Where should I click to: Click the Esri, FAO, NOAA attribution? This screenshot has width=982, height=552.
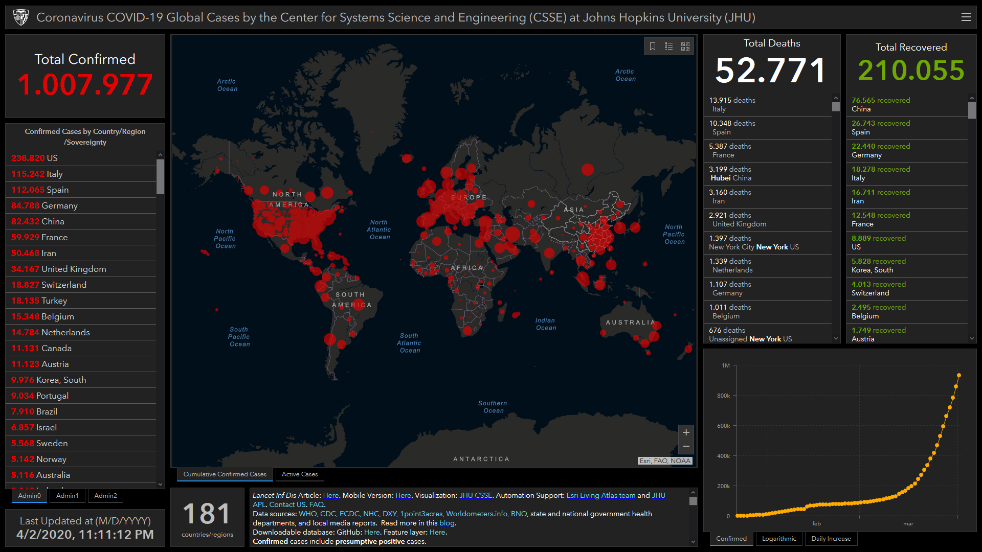(x=665, y=461)
